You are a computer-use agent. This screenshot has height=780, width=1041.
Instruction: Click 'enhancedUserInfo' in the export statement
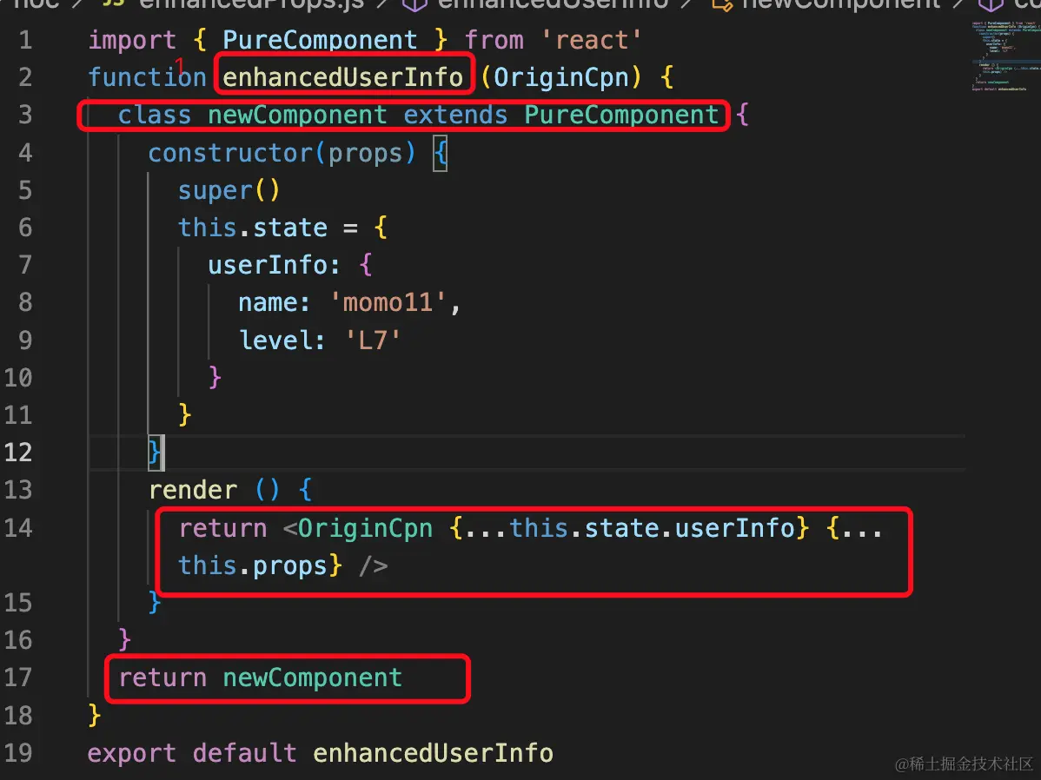433,753
